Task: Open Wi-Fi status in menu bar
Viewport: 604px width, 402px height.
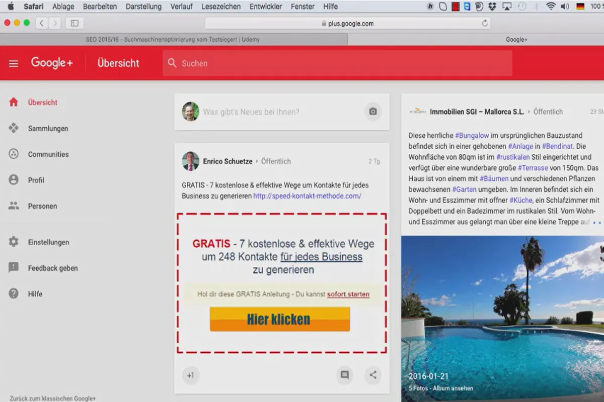Action: click(x=551, y=7)
